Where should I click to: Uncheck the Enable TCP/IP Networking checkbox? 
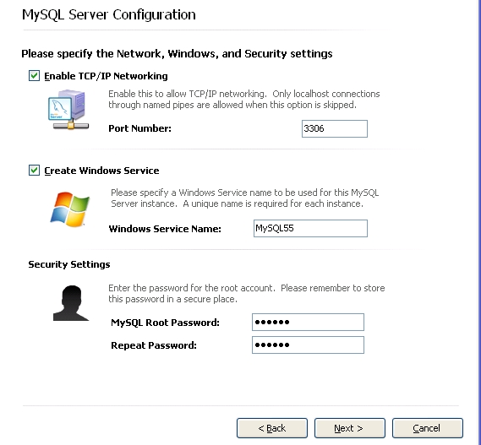click(x=34, y=76)
